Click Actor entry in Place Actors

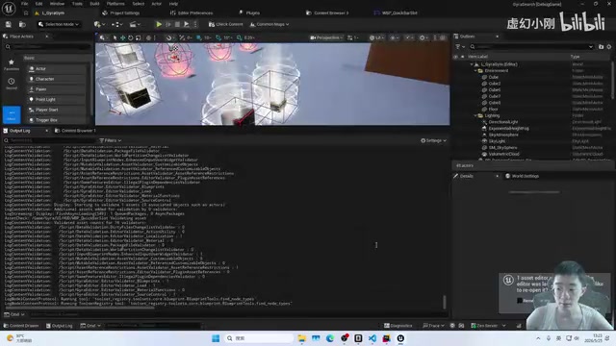tap(56, 68)
